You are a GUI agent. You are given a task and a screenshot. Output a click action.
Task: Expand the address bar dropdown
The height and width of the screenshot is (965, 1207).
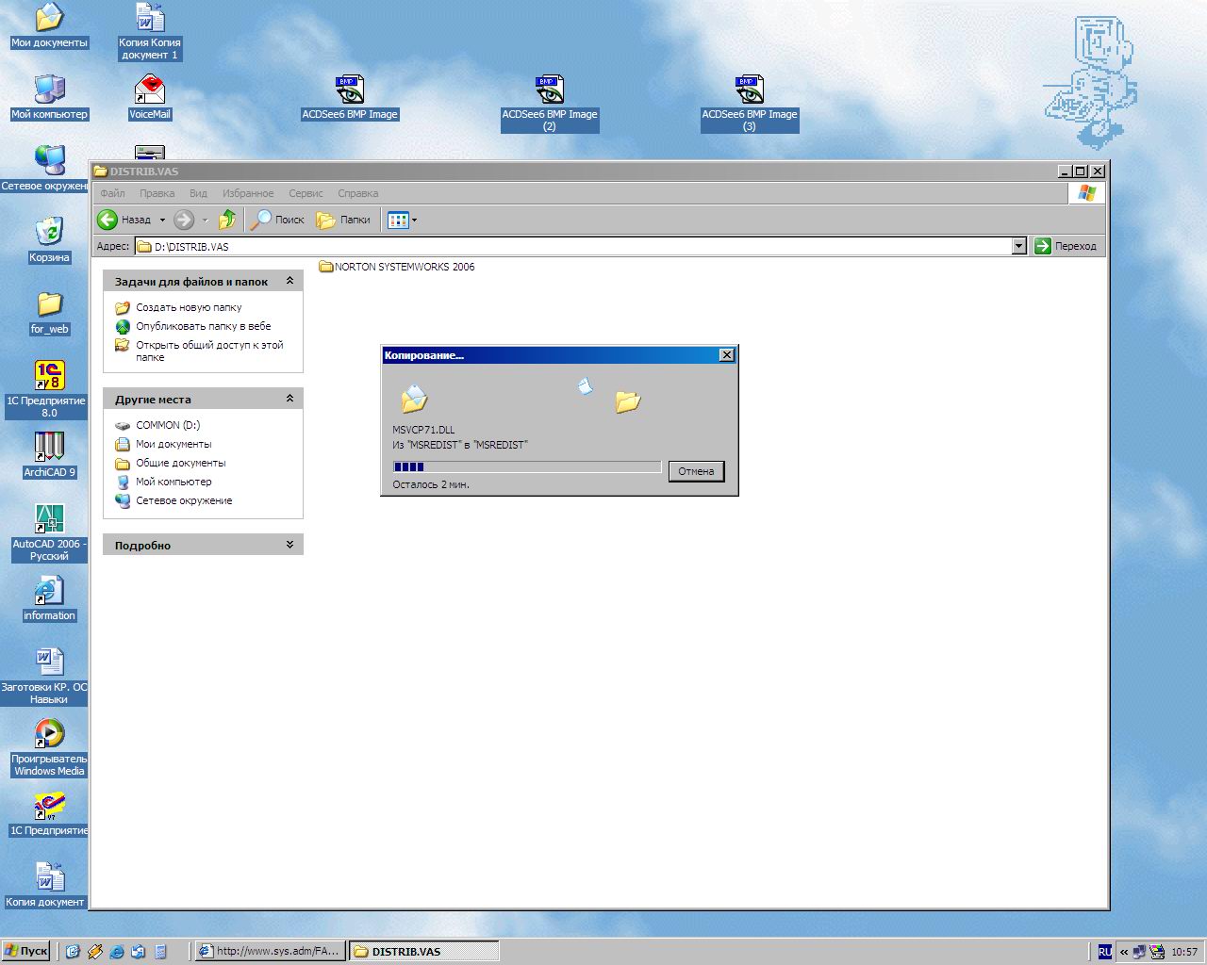point(1018,246)
